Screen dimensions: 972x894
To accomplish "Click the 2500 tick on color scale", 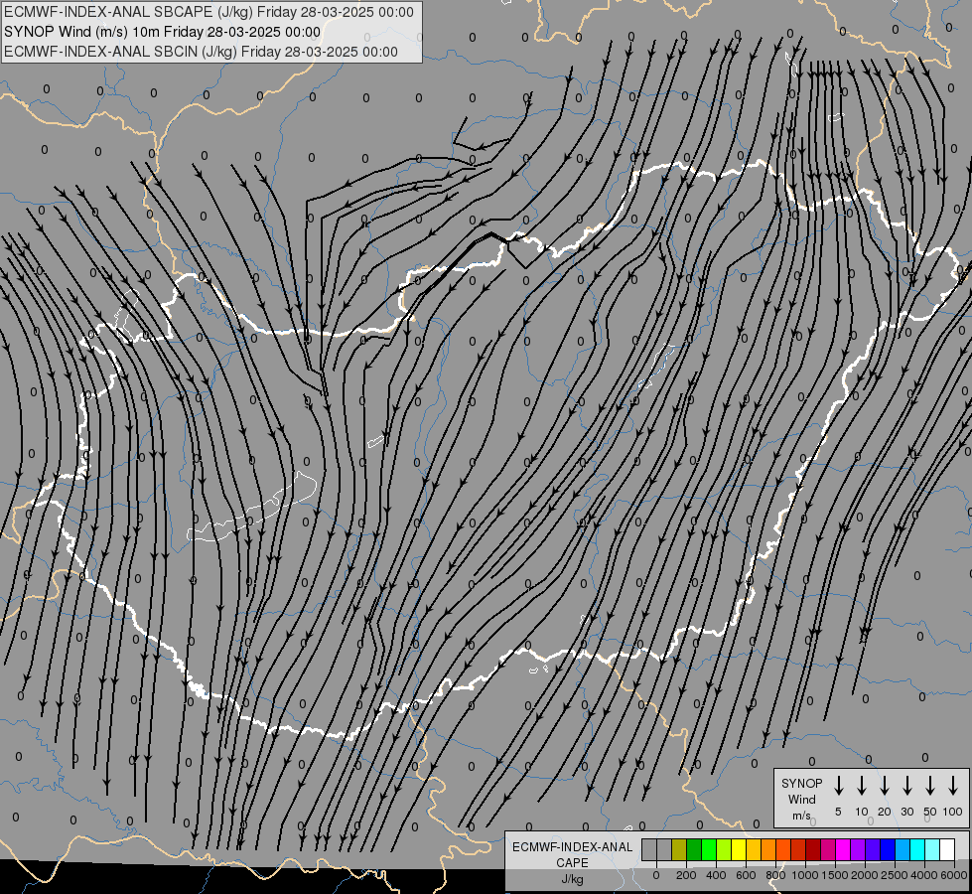I will click(x=895, y=875).
